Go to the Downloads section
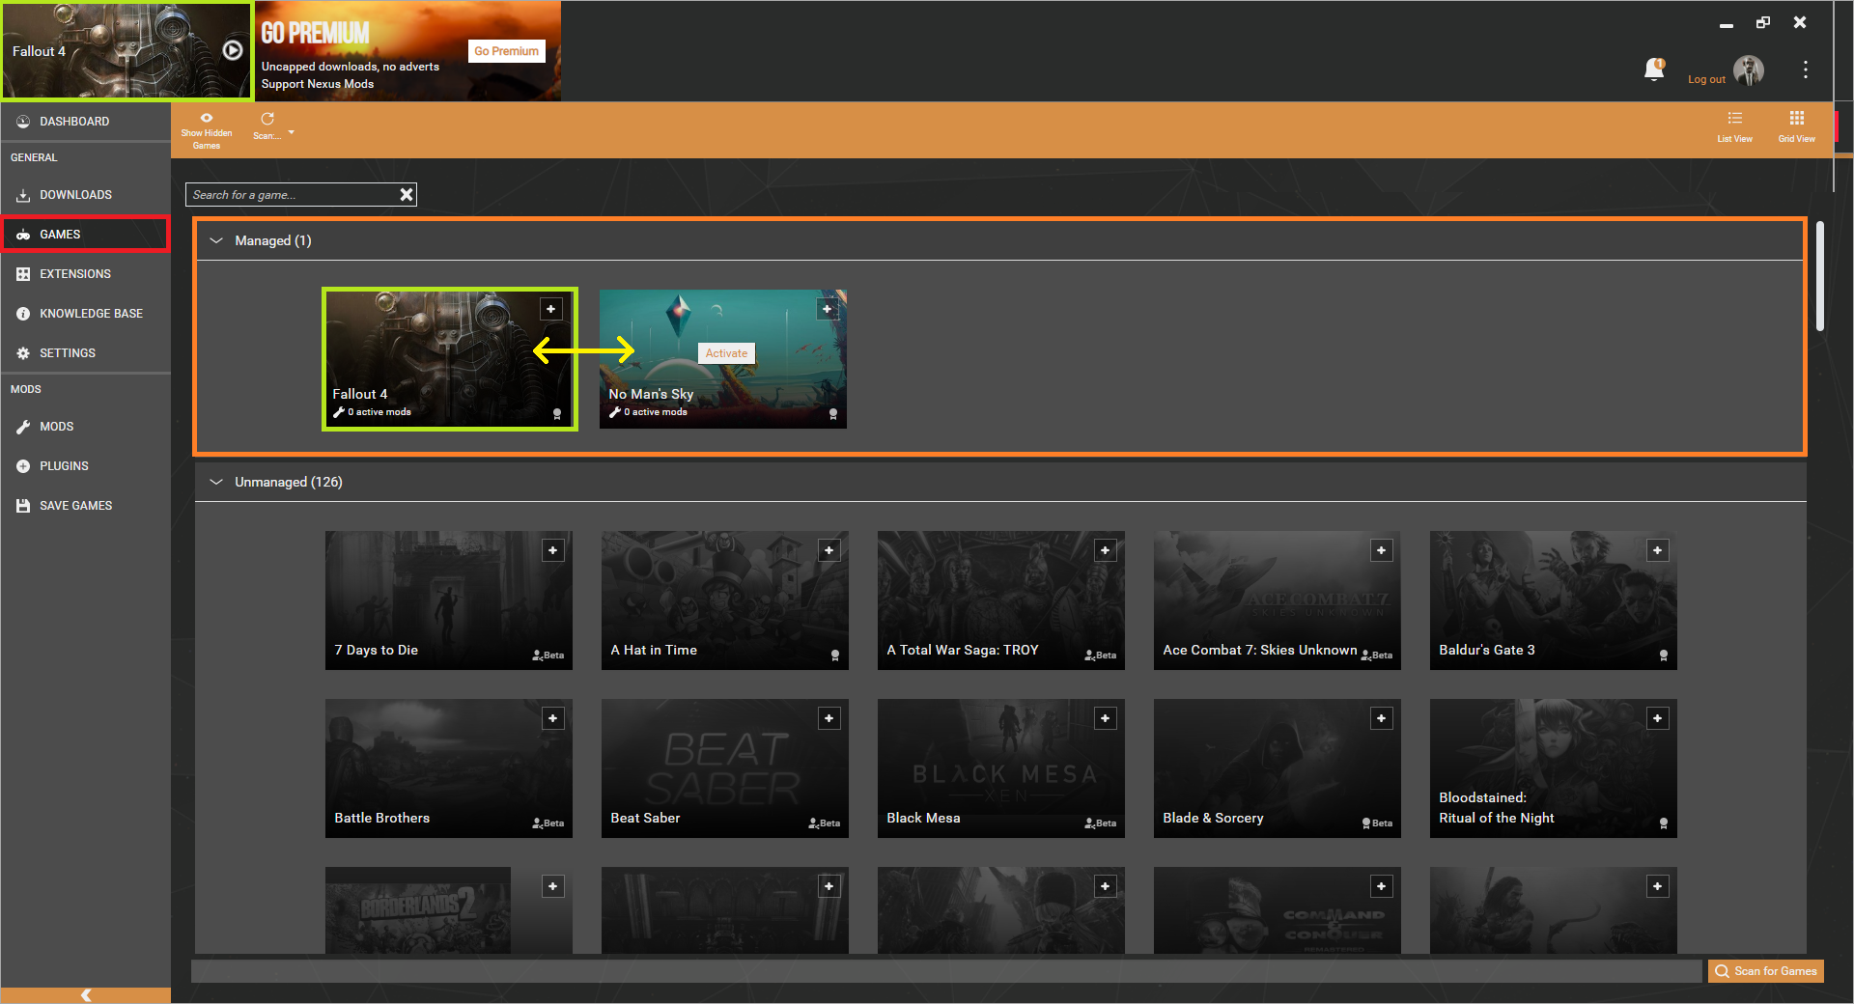1854x1004 pixels. (x=86, y=195)
